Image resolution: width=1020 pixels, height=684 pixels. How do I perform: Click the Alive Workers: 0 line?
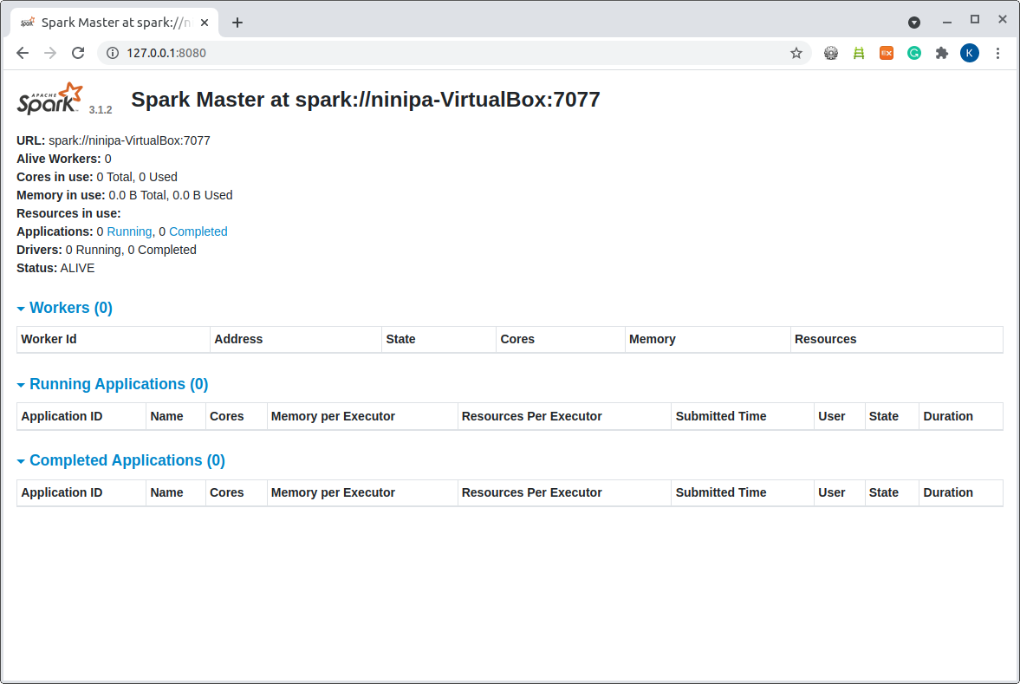[x=64, y=159]
